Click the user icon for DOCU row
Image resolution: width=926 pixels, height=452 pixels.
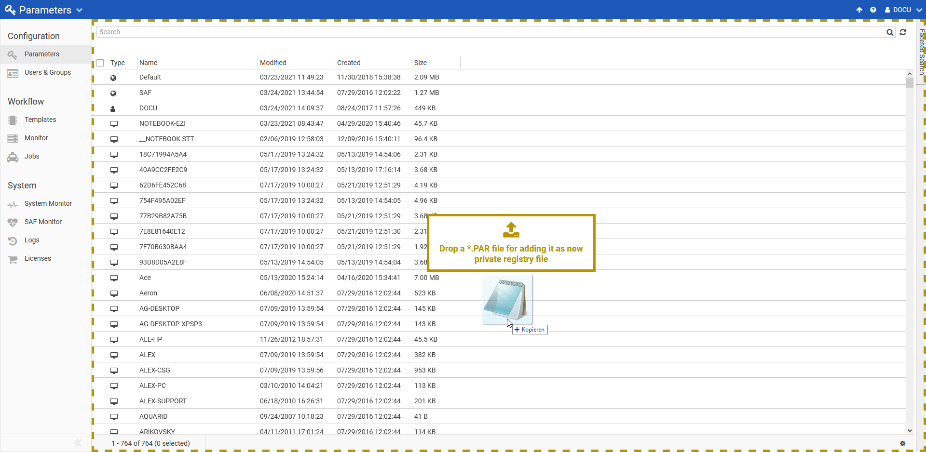coord(113,108)
